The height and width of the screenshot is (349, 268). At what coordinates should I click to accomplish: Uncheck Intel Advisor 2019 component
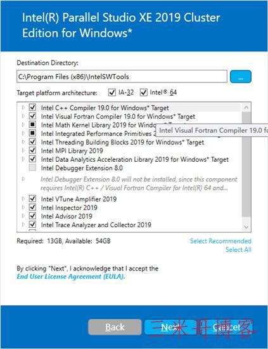tap(32, 216)
